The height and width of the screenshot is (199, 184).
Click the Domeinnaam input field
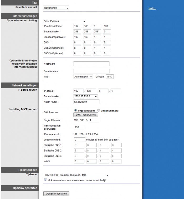91,71
